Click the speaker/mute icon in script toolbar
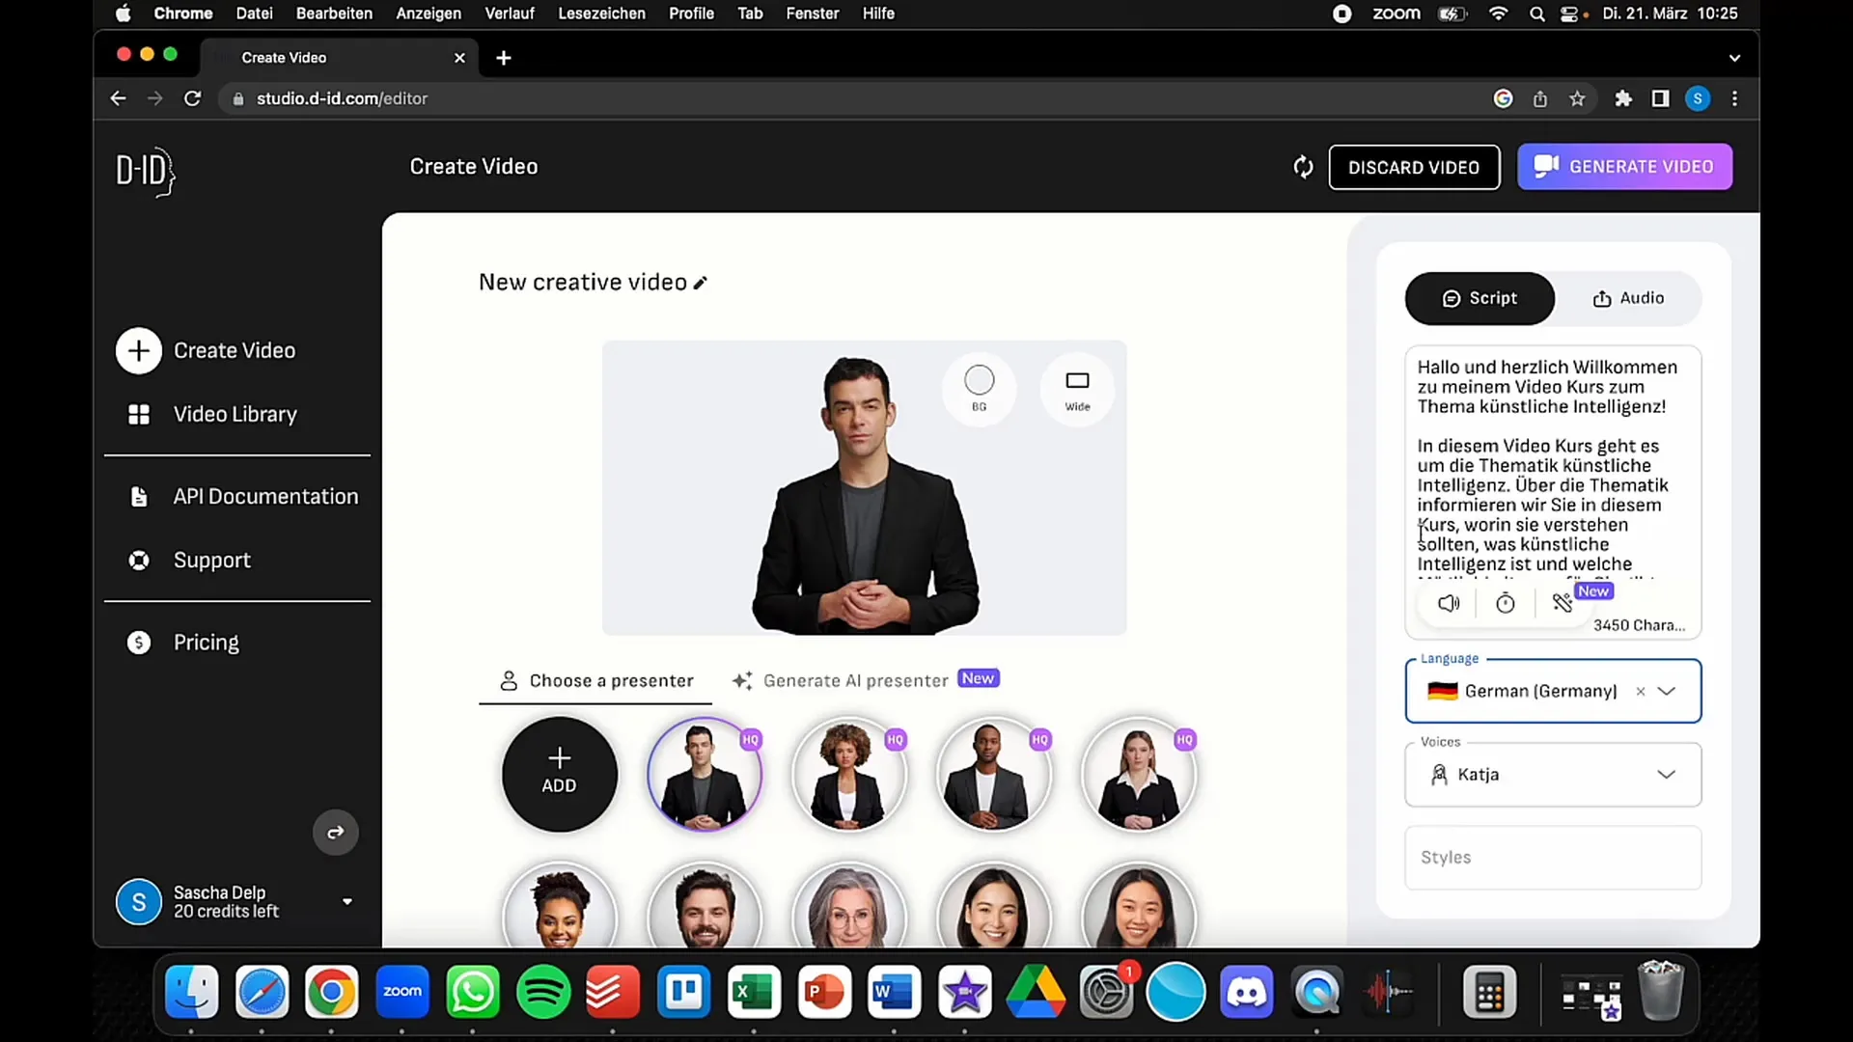 tap(1449, 603)
